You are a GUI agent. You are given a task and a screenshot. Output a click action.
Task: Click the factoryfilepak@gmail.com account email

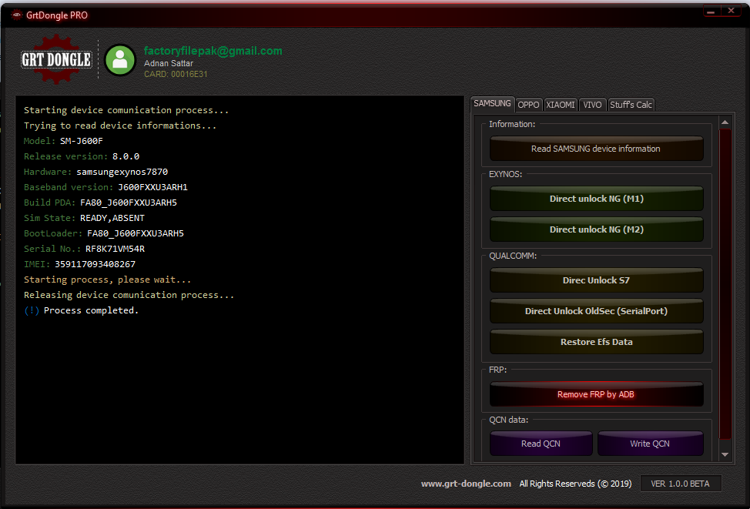pos(213,51)
